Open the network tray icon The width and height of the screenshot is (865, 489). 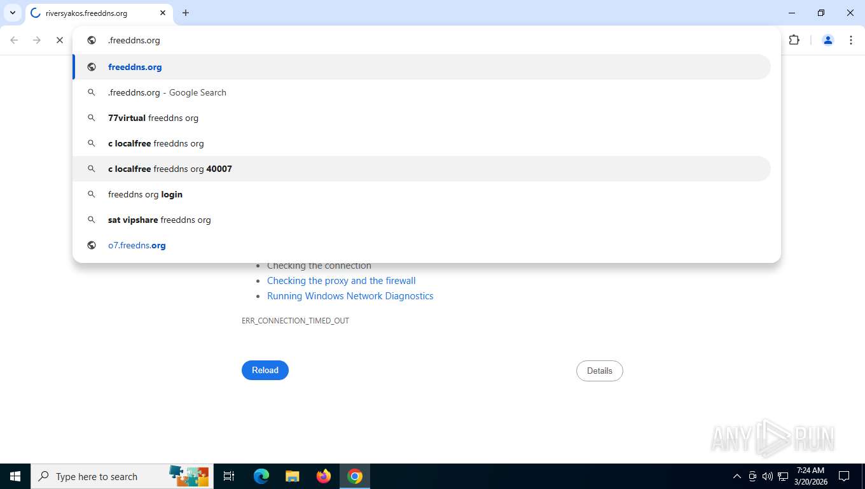coord(783,476)
